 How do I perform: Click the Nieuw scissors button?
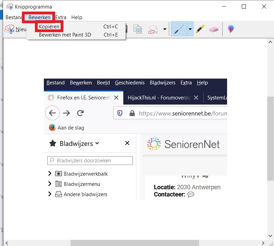[x=15, y=29]
